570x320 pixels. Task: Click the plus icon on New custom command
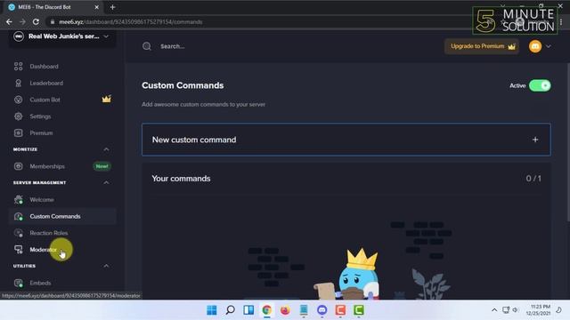pos(535,140)
